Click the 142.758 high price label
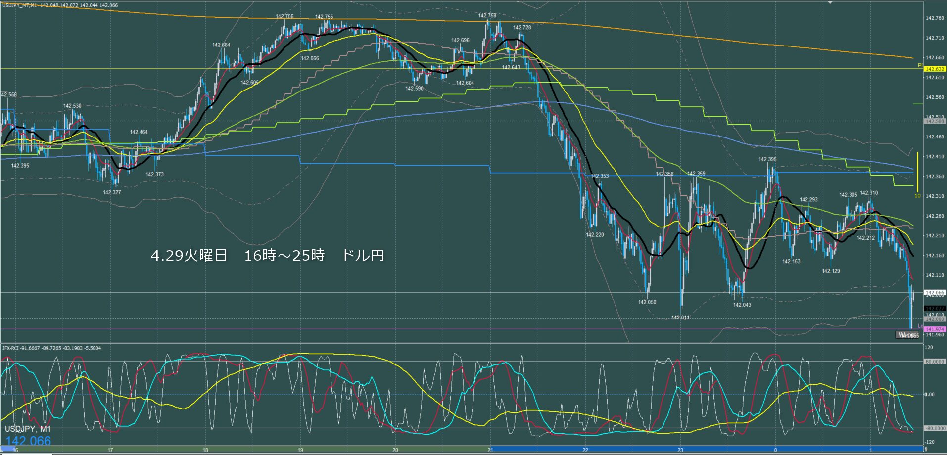The height and width of the screenshot is (455, 947). click(487, 16)
